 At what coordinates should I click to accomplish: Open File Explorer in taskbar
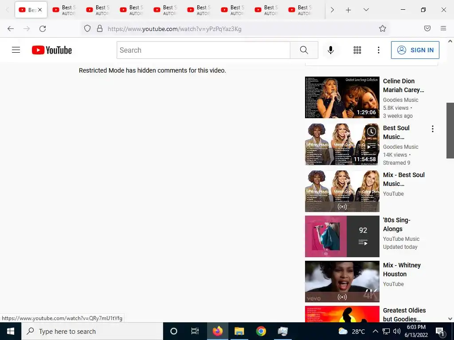239,331
